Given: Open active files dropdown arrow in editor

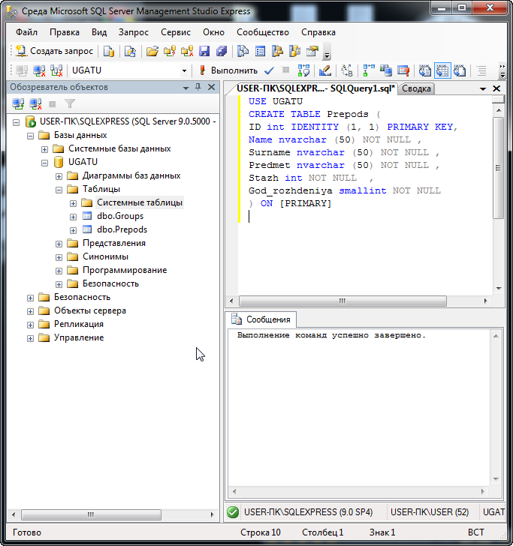Looking at the screenshot, I should [x=483, y=89].
